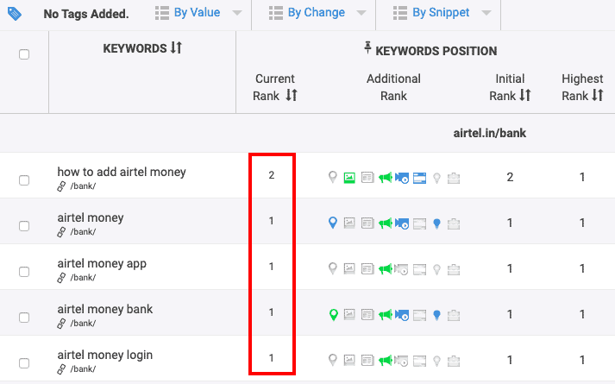The width and height of the screenshot is (615, 384).
Task: Follow the /bank/ link under airtel money bank
Action: [83, 324]
